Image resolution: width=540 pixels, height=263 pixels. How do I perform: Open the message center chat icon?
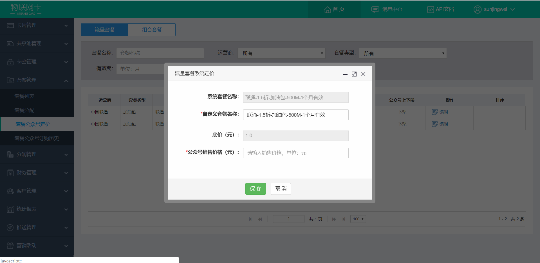point(375,10)
